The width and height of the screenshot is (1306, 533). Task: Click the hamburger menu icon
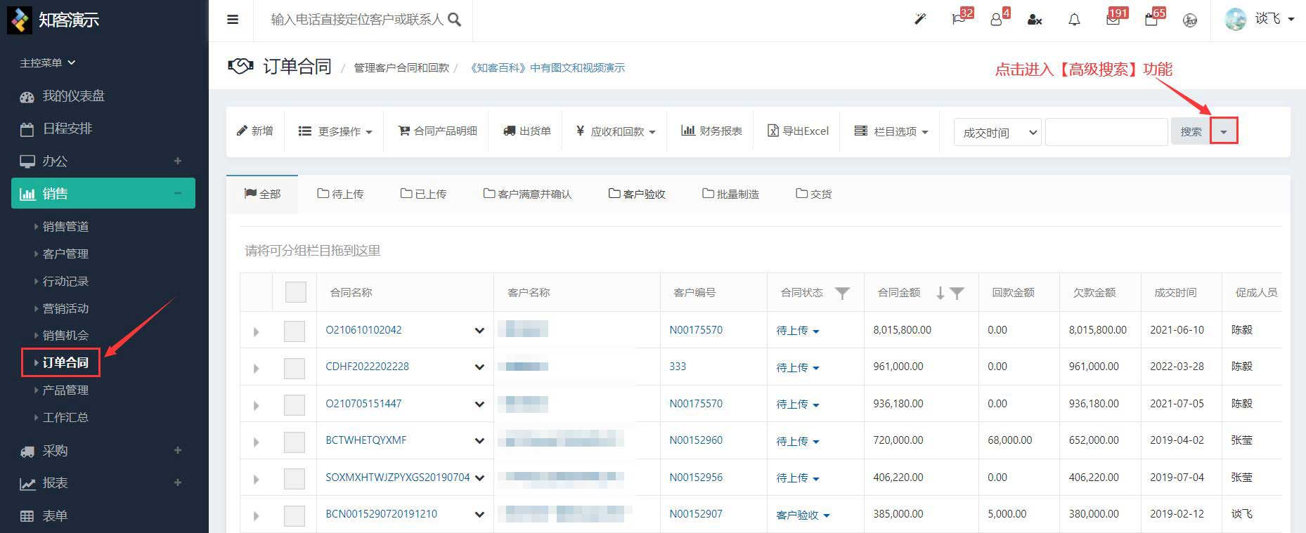233,20
